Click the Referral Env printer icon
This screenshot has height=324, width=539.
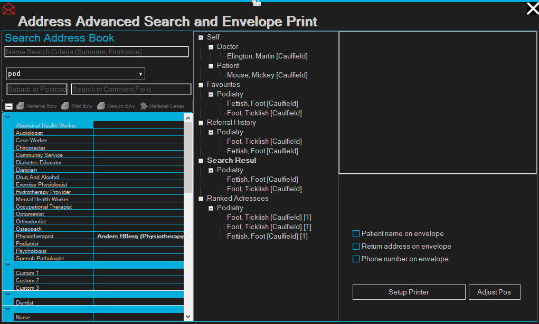coord(21,106)
